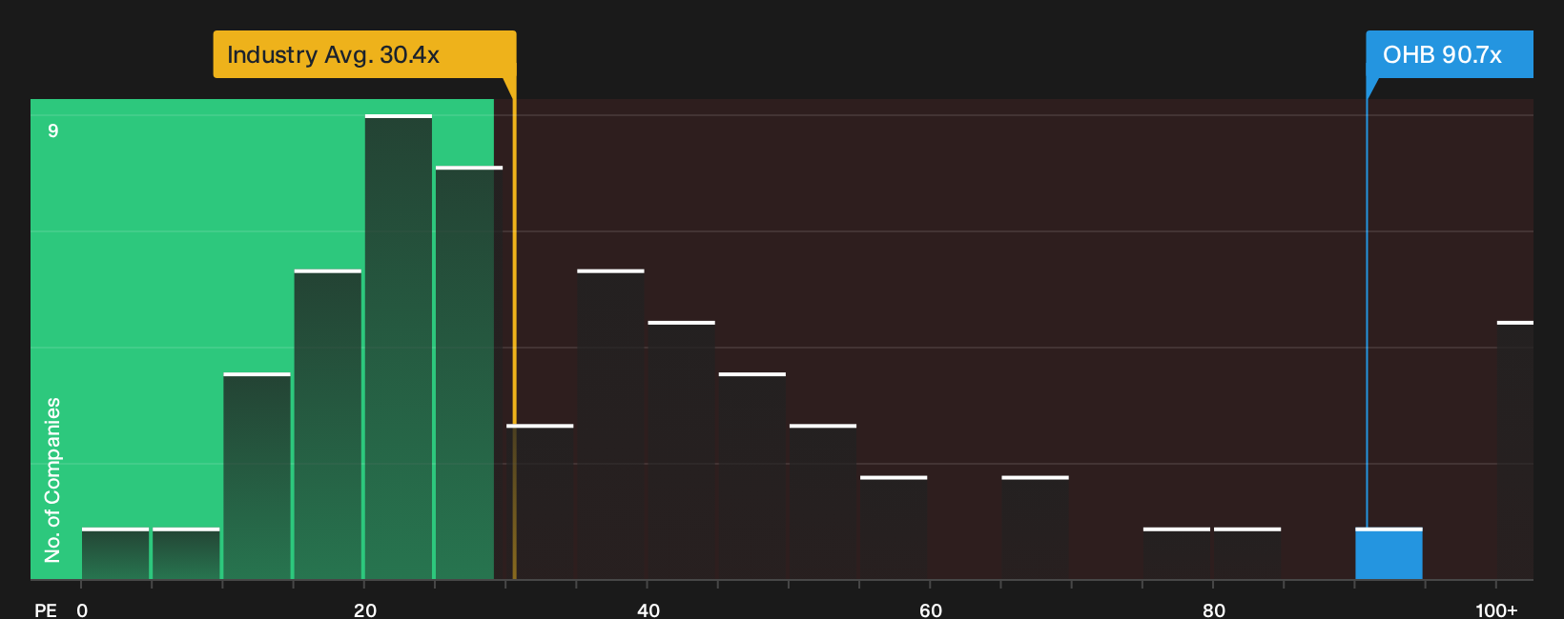Screen dimensions: 1564x619
Task: Select the histogram bar at PE 50-55
Action: pyautogui.click(x=823, y=502)
